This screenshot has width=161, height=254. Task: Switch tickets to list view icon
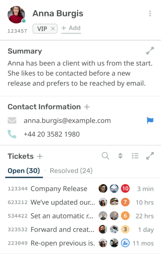pyautogui.click(x=135, y=156)
